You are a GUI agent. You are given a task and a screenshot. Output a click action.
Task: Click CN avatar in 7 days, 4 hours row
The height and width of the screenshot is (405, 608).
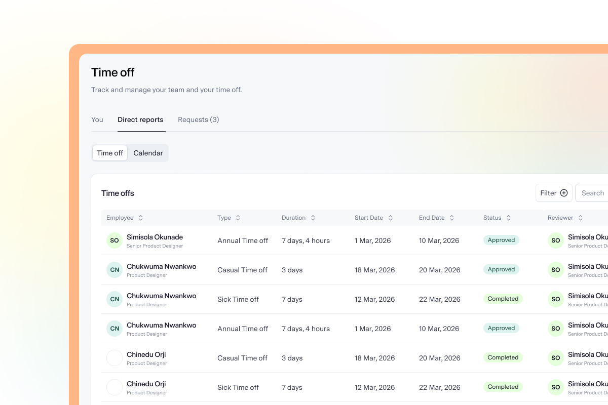point(115,329)
